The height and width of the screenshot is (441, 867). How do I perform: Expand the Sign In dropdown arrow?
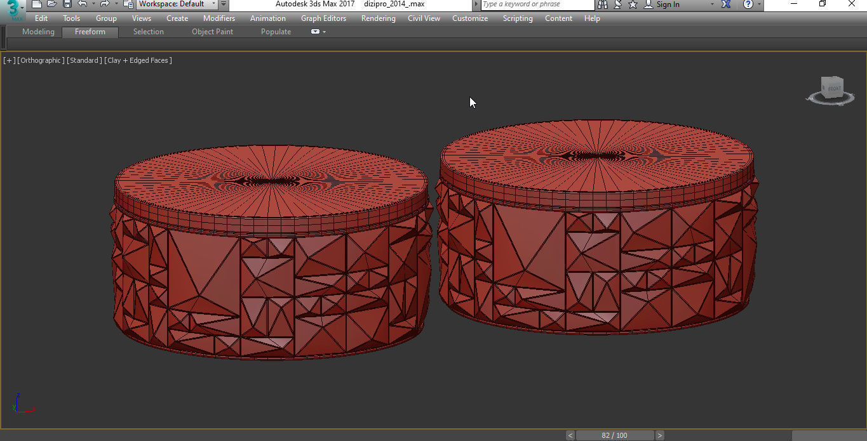point(711,4)
